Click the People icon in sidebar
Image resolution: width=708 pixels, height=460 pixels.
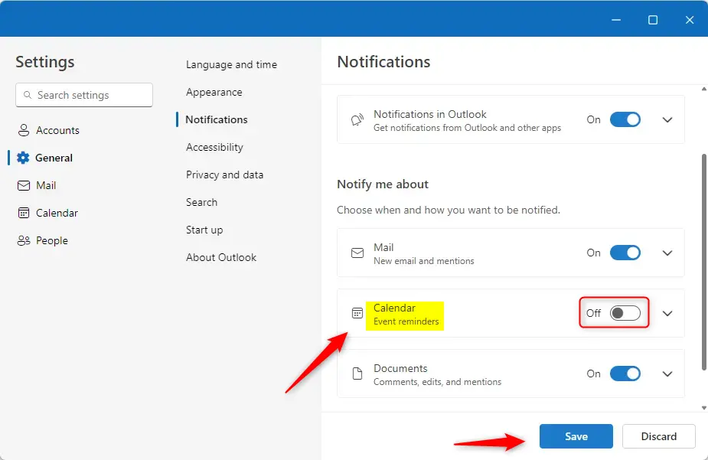click(24, 240)
